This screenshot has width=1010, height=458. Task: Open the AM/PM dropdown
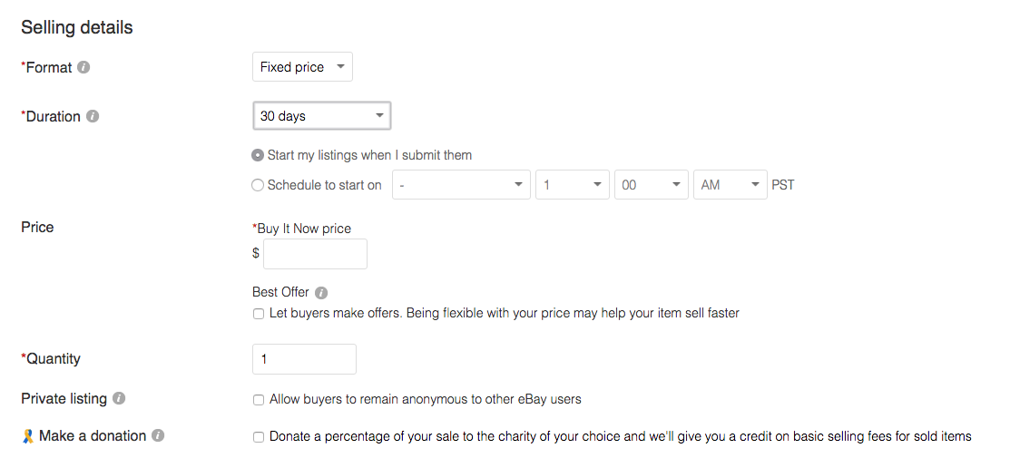(x=731, y=185)
